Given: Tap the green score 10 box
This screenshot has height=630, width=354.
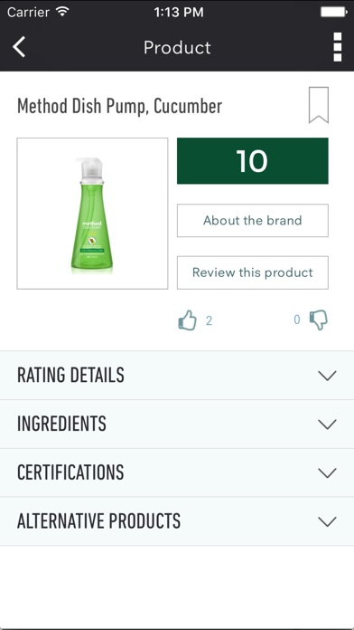Looking at the screenshot, I should [253, 161].
